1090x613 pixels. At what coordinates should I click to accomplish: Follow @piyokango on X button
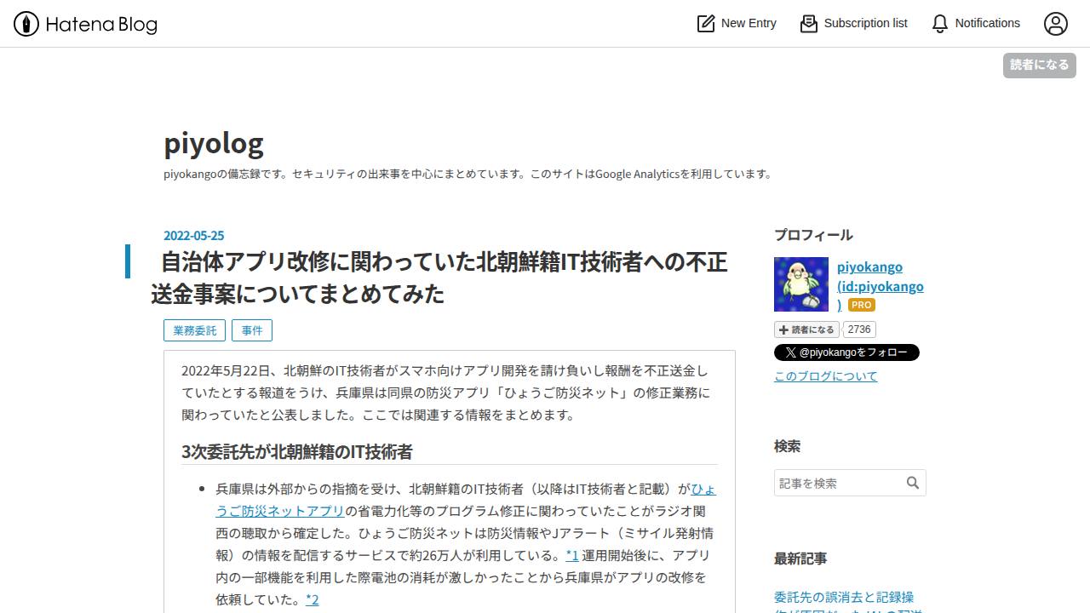point(846,352)
